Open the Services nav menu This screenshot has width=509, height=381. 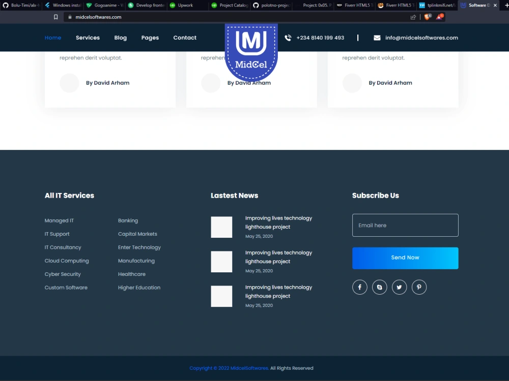[88, 38]
